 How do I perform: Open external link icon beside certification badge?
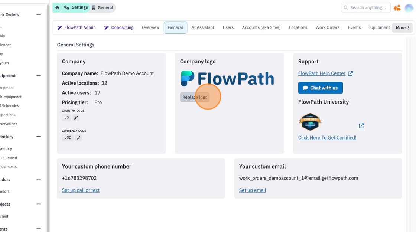point(361,126)
